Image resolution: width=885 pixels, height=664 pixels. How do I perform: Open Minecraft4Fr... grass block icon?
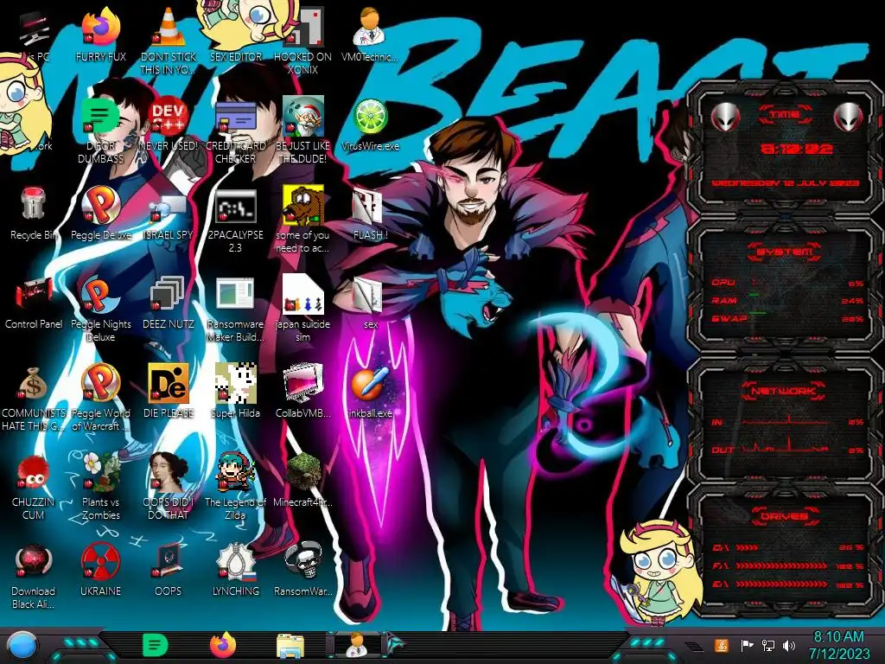click(303, 480)
